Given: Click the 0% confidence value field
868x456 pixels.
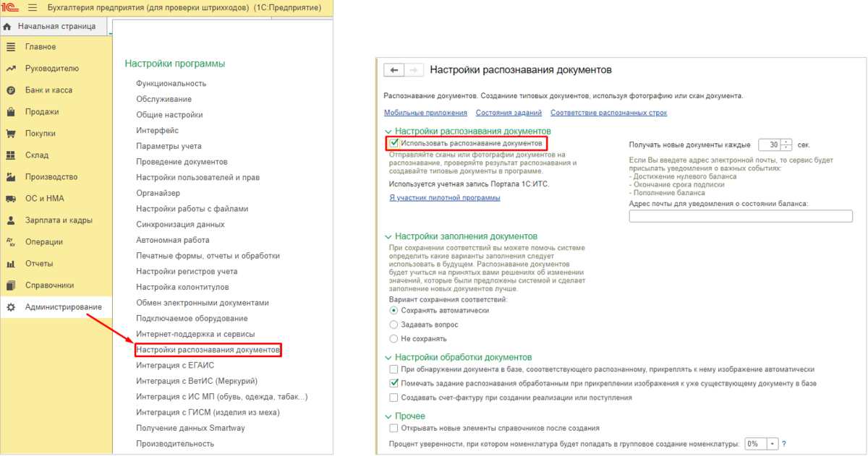Looking at the screenshot, I should tap(756, 444).
